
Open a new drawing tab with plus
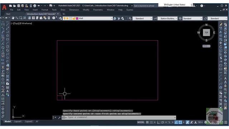(64, 14)
